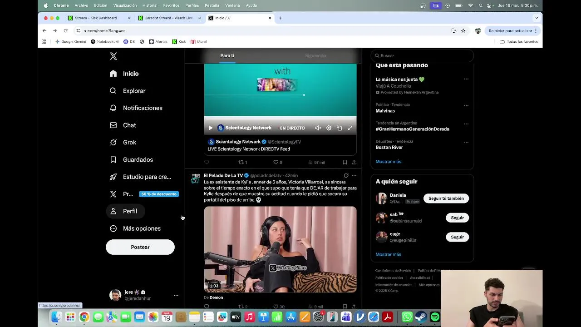Image resolution: width=581 pixels, height=327 pixels.
Task: Open the Explorar search page
Action: [x=128, y=91]
